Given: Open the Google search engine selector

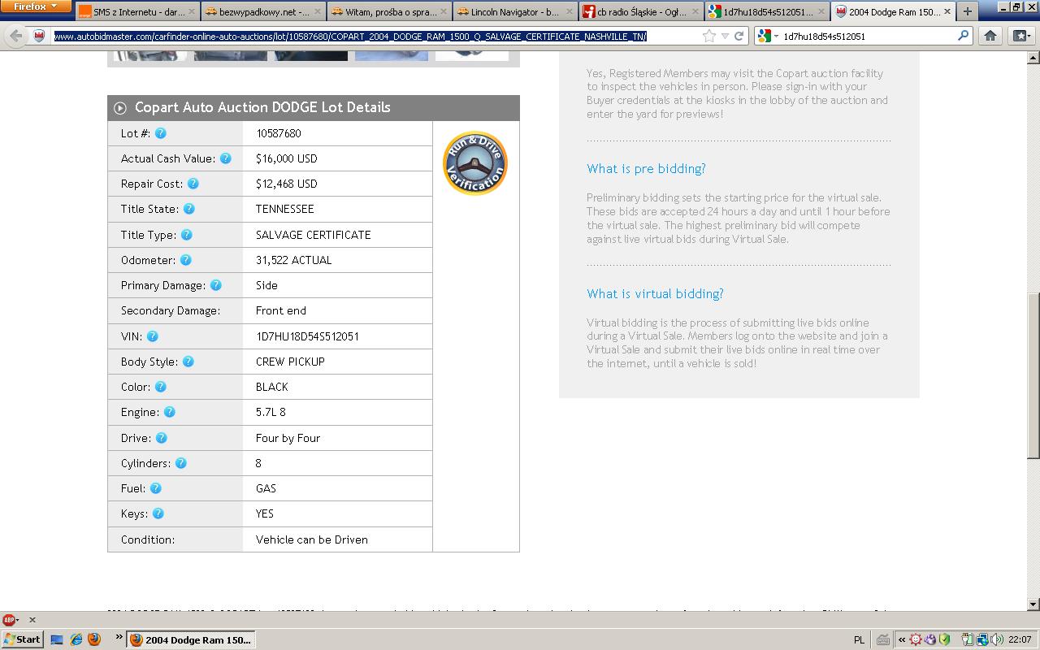Looking at the screenshot, I should [x=767, y=37].
